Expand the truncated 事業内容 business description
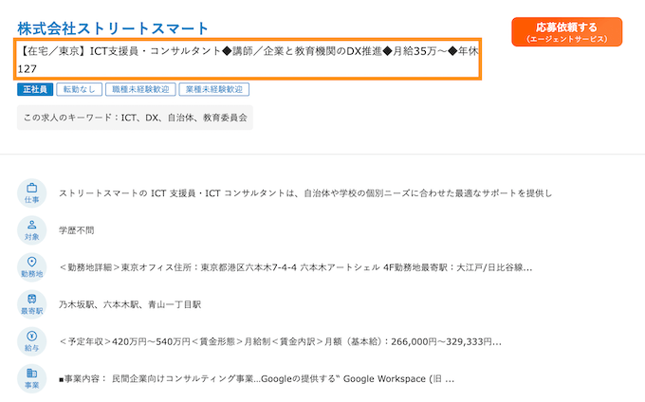Screen dimensions: 645x402 pyautogui.click(x=257, y=379)
